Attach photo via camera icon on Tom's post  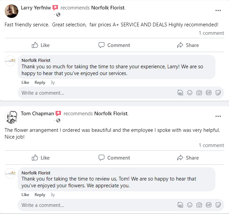199,205
